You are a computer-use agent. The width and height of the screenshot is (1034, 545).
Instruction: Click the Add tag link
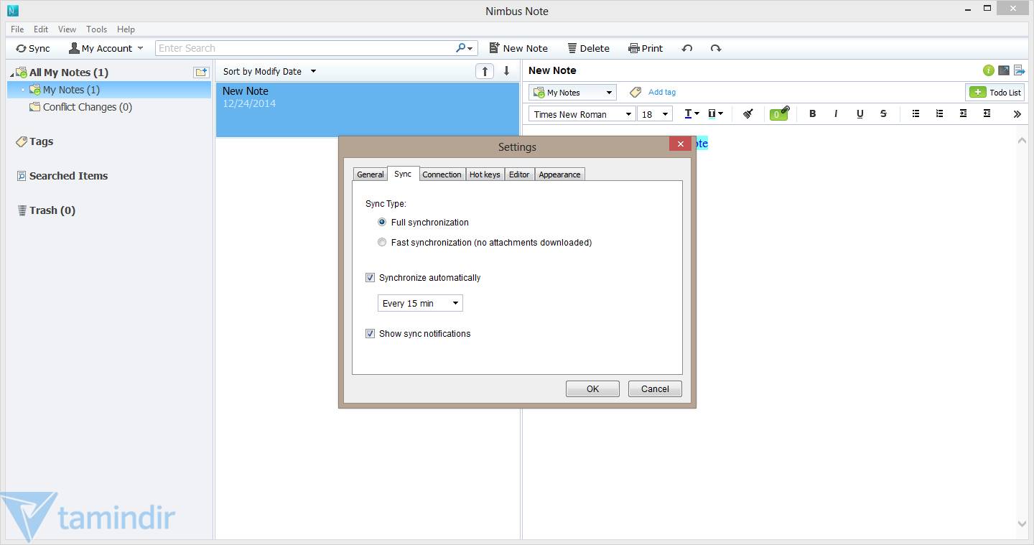coord(661,92)
